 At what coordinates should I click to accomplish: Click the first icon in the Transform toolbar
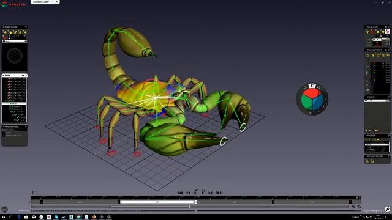tap(367, 55)
